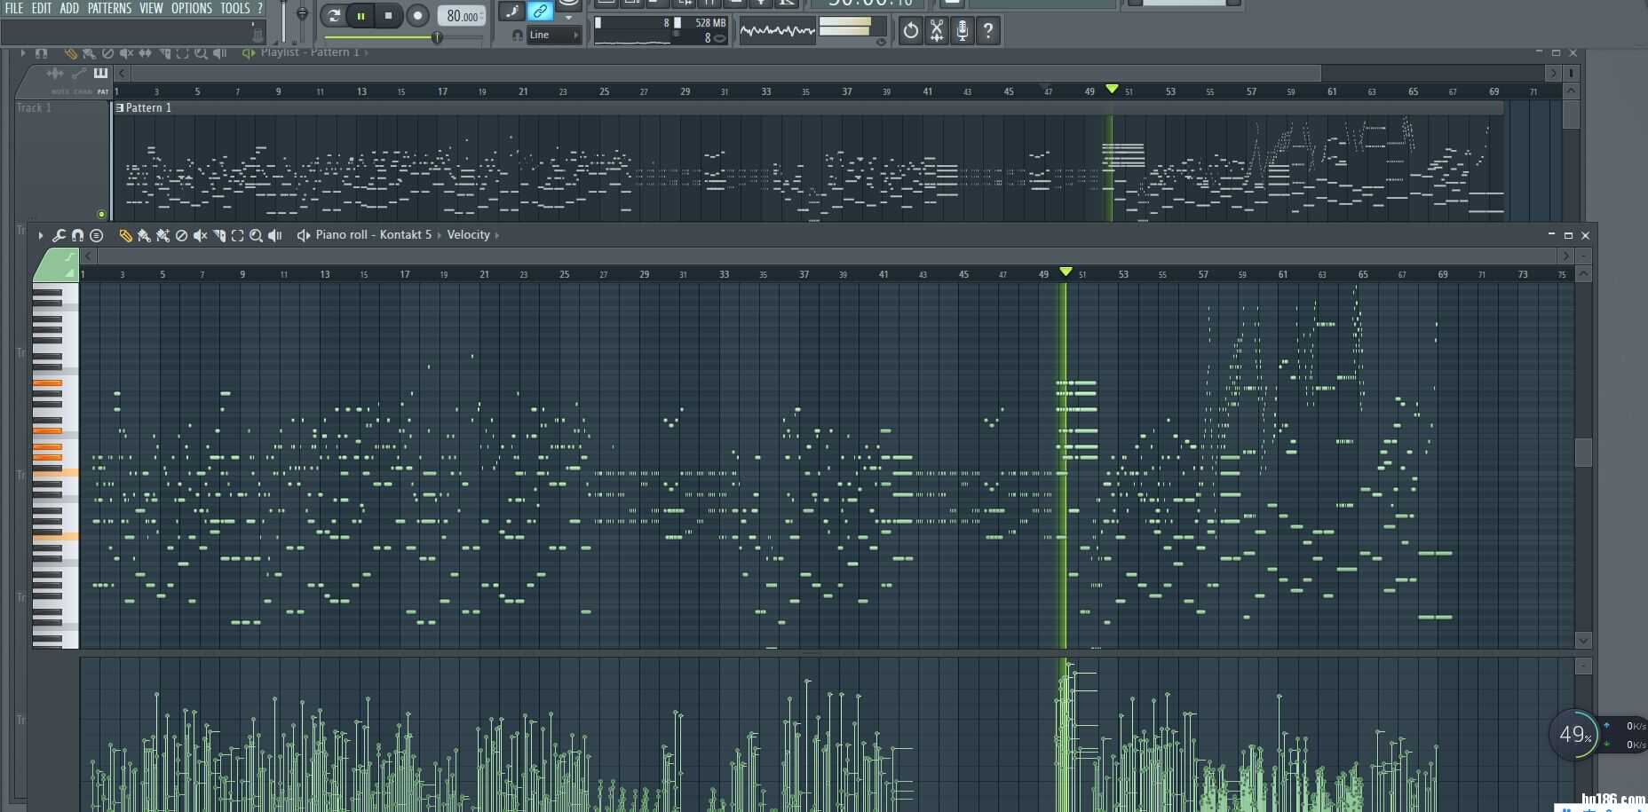Adjust the master volume slider at top
Image resolution: width=1648 pixels, height=812 pixels.
pos(283,22)
